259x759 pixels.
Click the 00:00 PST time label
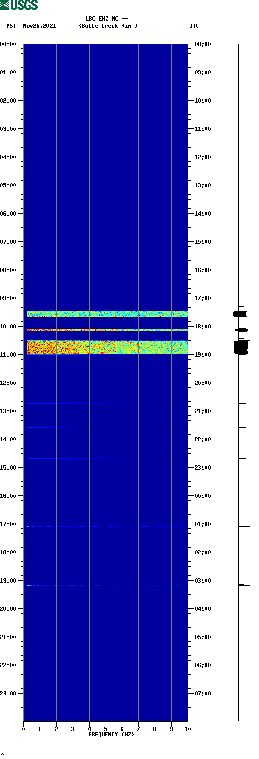(8, 44)
